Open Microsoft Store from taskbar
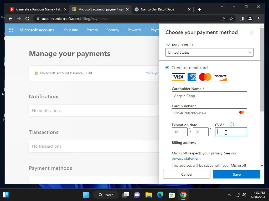Viewport: 269px width, 201px height. [172, 195]
